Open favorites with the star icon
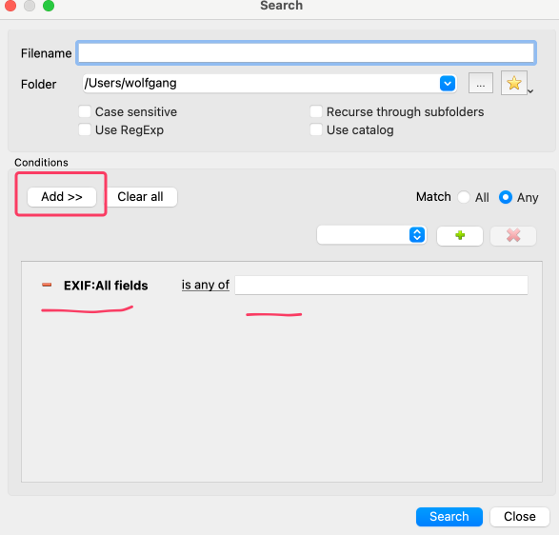This screenshot has height=535, width=559. pos(513,83)
